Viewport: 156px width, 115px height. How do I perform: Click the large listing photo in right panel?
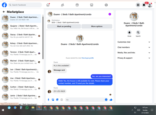pyautogui.click(x=134, y=16)
